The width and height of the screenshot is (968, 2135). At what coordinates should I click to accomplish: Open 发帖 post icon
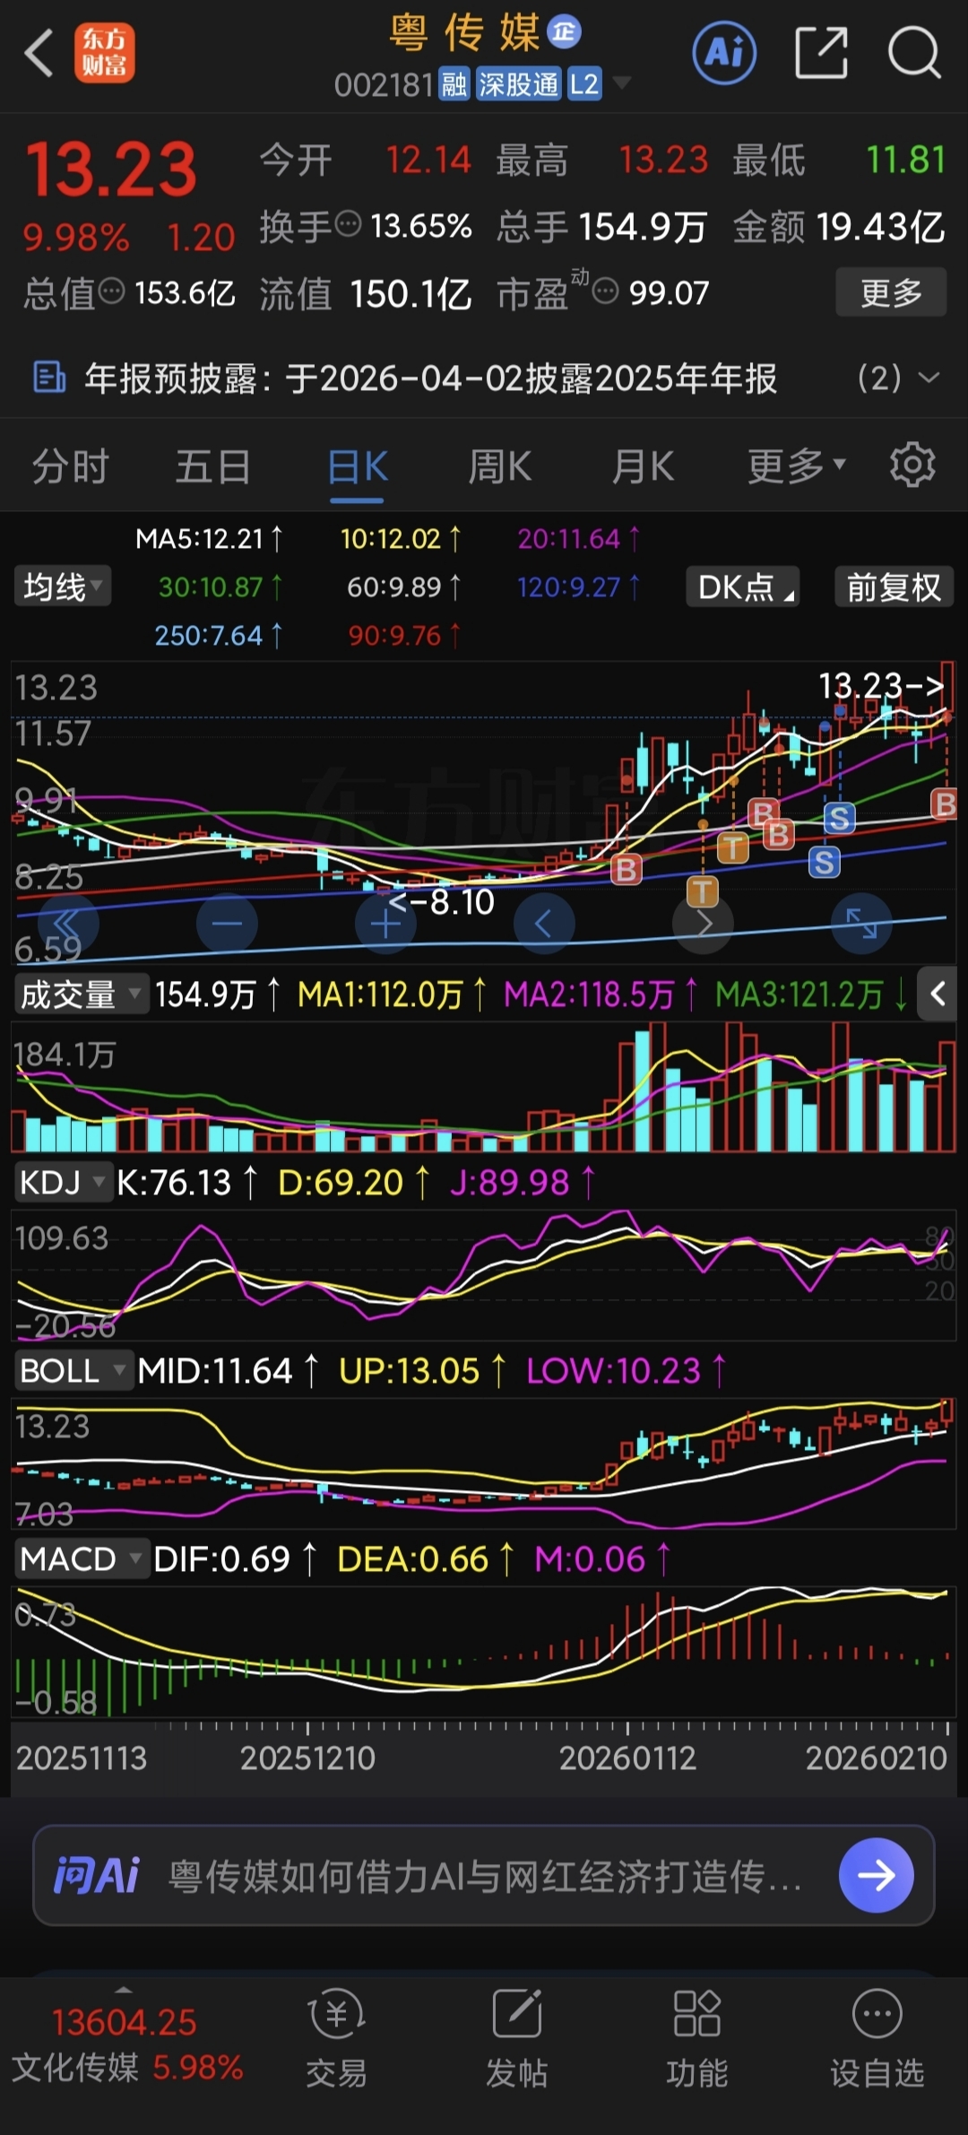pyautogui.click(x=517, y=2038)
